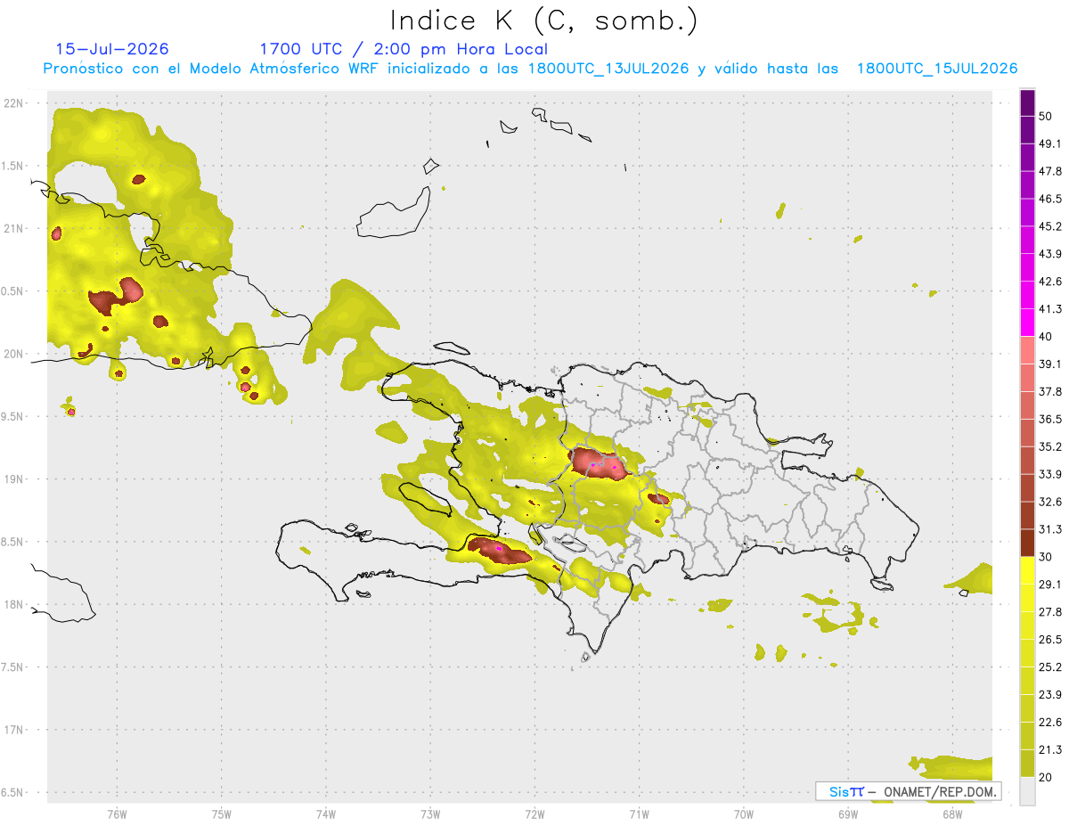Click the "72W" longitude label
This screenshot has height=826, width=1069.
click(x=534, y=813)
